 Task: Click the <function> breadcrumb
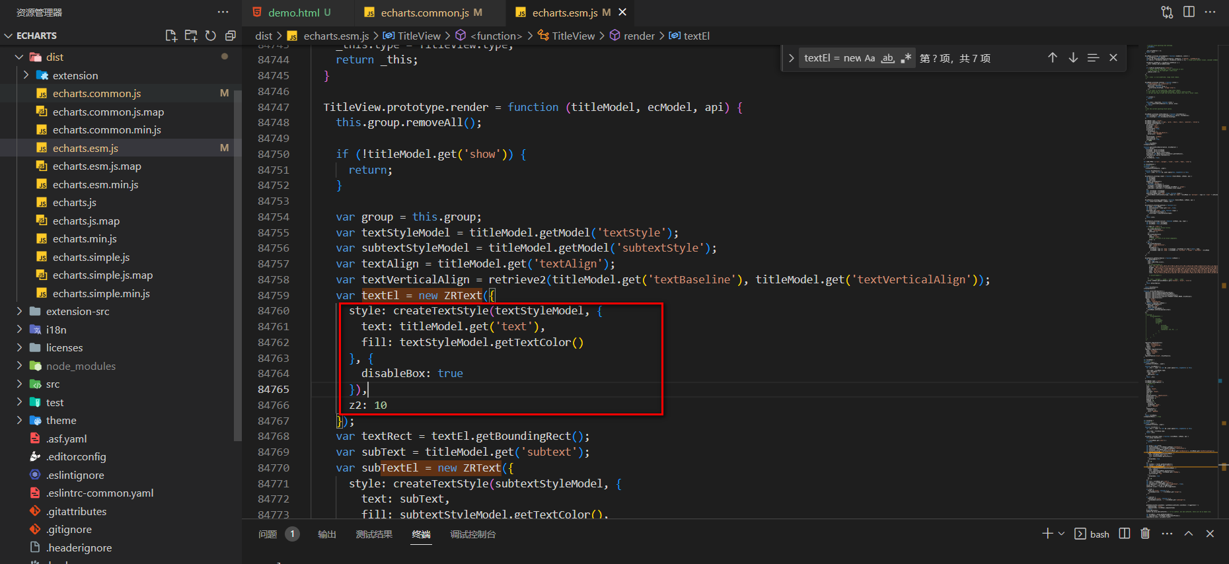tap(489, 36)
